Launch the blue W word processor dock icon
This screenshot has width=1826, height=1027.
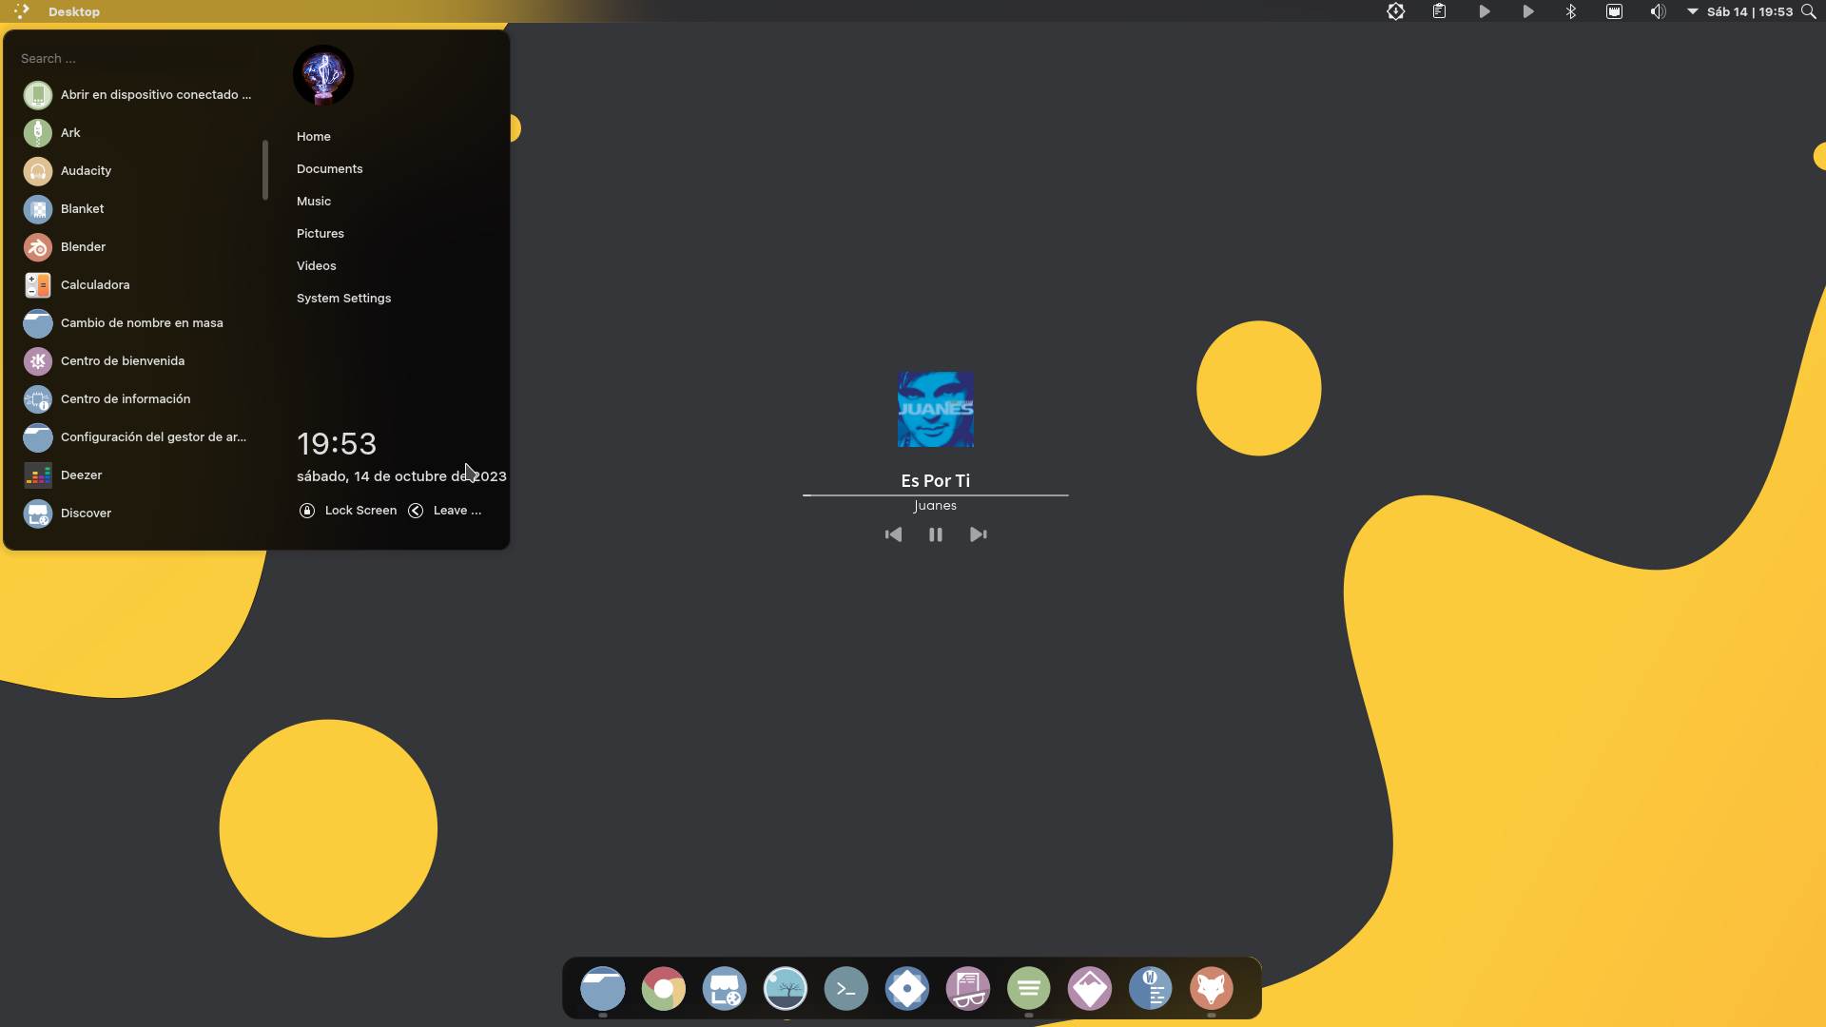1150,989
